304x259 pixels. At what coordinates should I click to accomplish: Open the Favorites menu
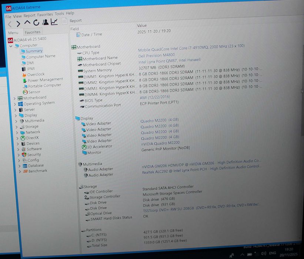coord(45,14)
